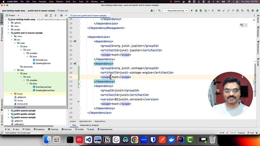The image size is (260, 146).
Task: Open the Maven side tool window
Action: point(258,19)
